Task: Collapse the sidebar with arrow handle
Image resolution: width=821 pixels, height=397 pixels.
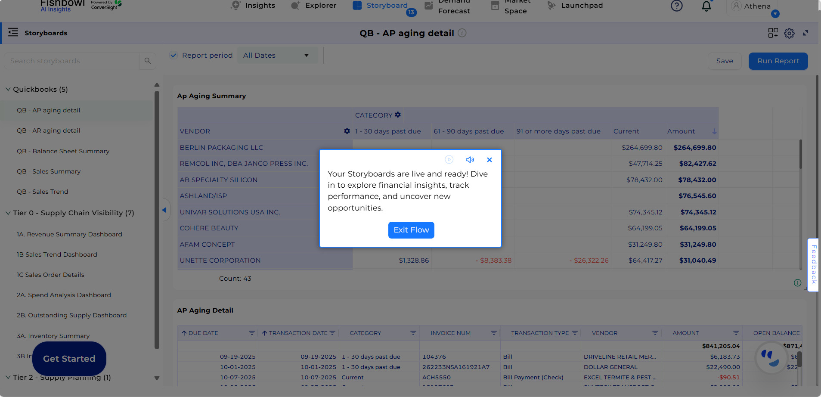Action: (164, 210)
